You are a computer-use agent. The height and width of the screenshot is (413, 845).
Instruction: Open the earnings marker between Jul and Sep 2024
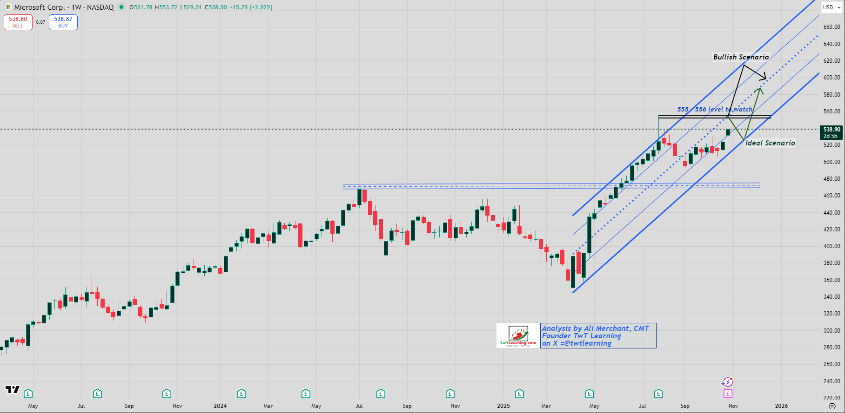[381, 394]
